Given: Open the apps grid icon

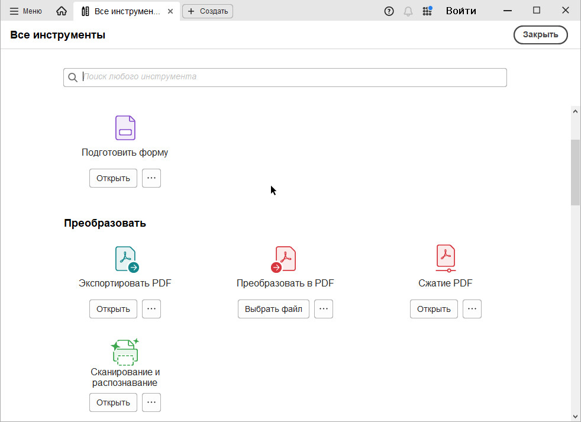Looking at the screenshot, I should [427, 11].
